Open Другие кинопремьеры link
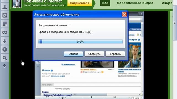The height and width of the screenshot is (99, 177). tap(127, 76)
